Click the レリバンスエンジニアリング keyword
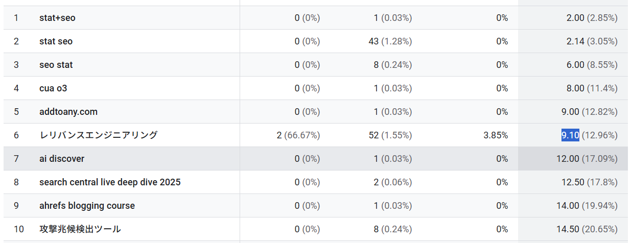Viewport: 632px width, 243px height. pyautogui.click(x=99, y=135)
